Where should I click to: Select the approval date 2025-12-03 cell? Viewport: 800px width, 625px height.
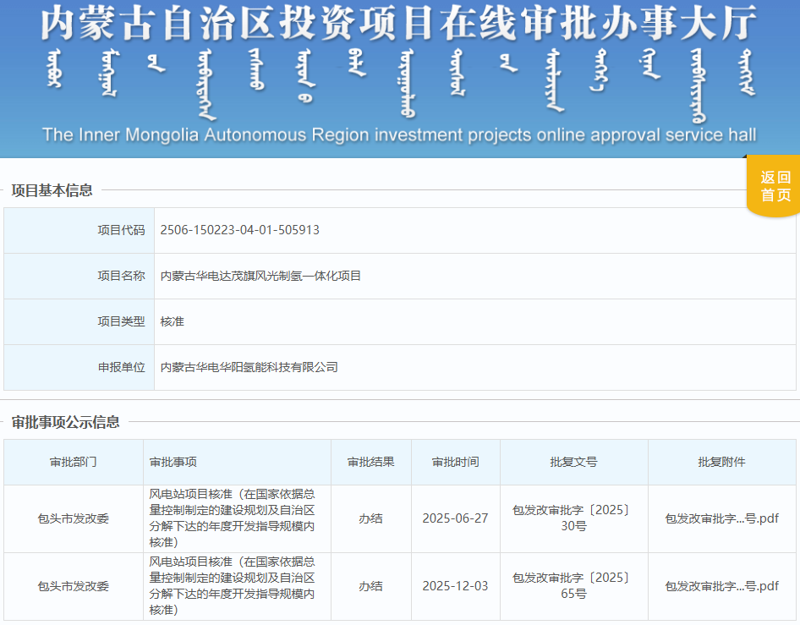(455, 586)
